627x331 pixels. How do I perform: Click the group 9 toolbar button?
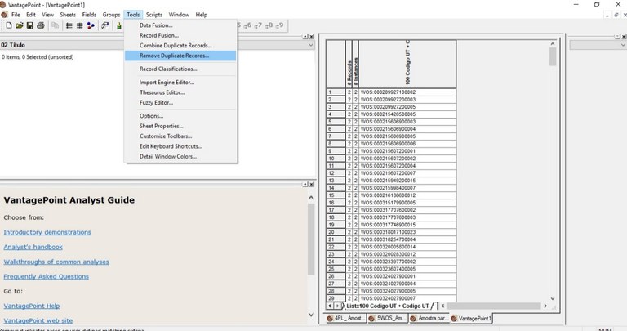(x=279, y=25)
